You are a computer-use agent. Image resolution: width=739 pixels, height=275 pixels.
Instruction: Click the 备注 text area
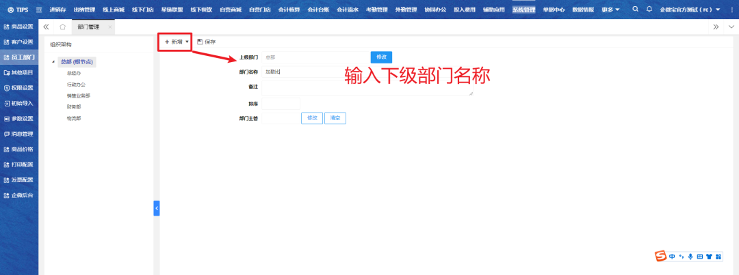(x=367, y=88)
